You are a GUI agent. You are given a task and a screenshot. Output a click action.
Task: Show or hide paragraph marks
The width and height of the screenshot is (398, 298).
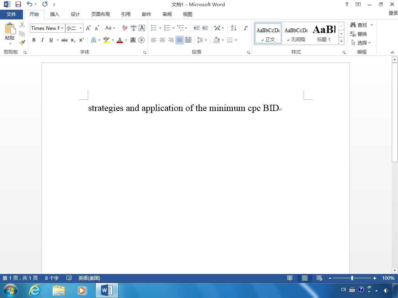[x=246, y=28]
